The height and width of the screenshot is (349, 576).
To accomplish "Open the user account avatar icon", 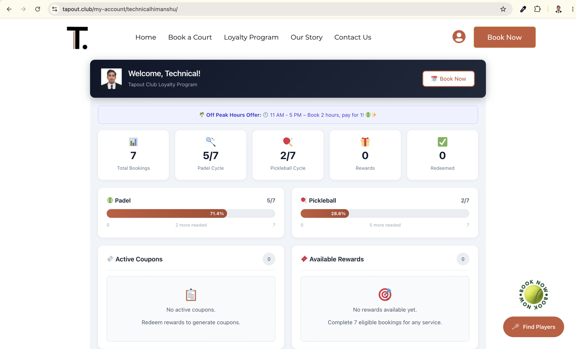I will coord(459,37).
